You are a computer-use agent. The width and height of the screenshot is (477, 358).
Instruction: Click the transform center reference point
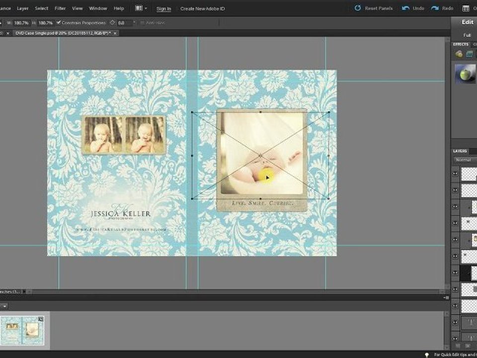260,156
